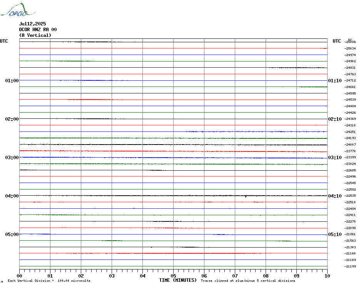
Task: Click the 03:10 end-time label
Action: point(335,158)
